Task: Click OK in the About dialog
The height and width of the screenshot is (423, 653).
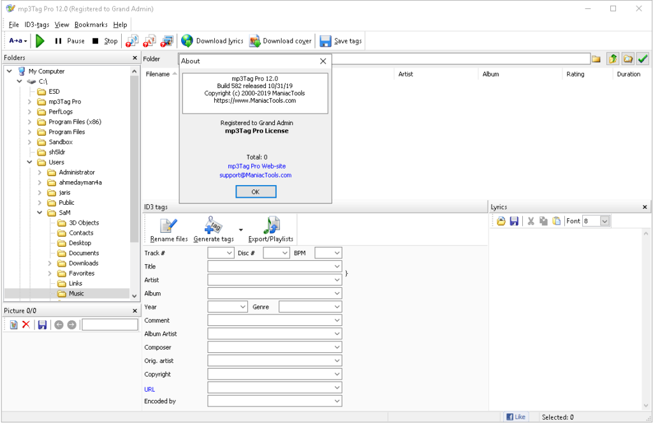Action: 256,191
